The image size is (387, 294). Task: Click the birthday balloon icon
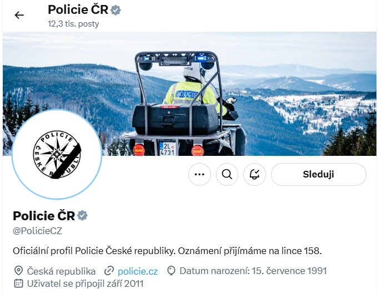pyautogui.click(x=171, y=271)
